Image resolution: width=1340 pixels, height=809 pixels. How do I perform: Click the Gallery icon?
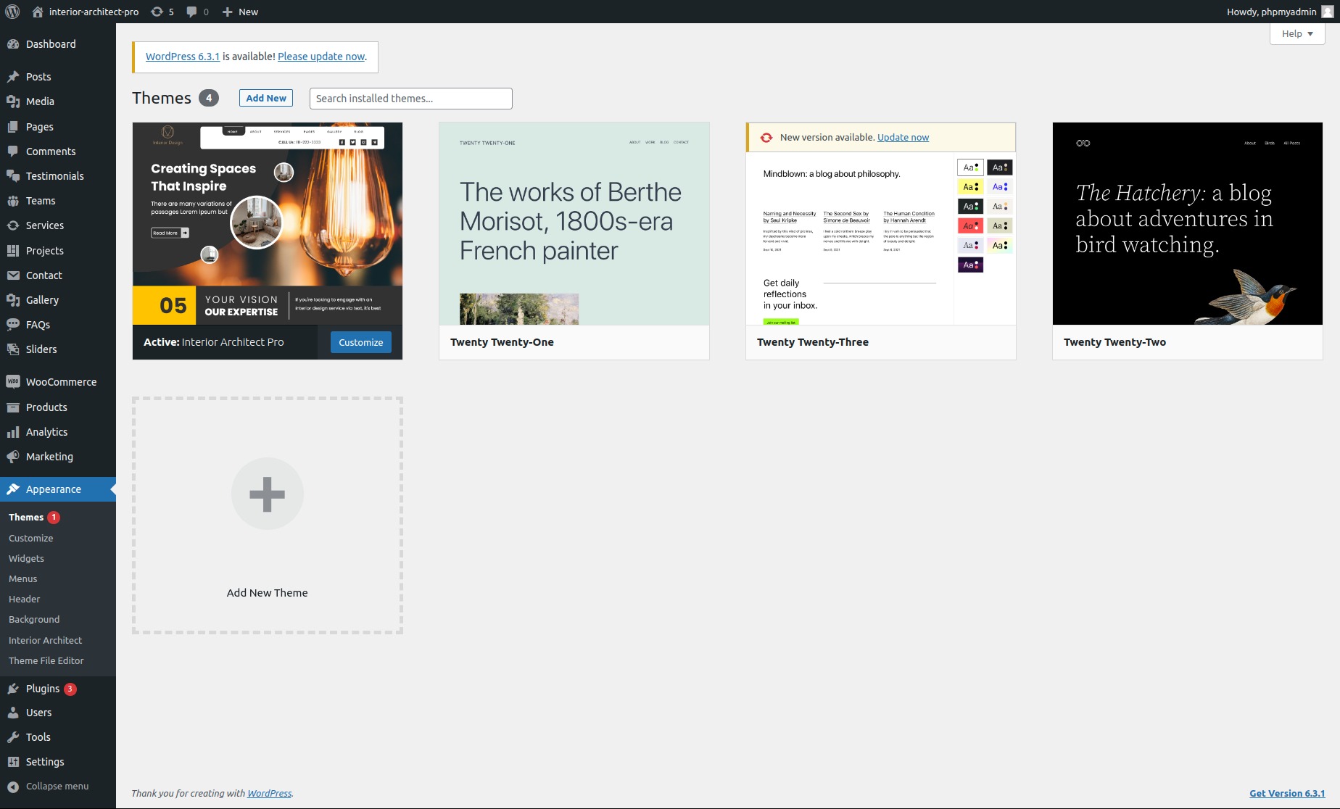click(x=13, y=300)
